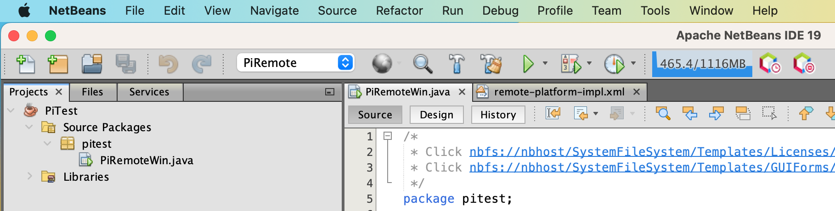Screen dimensions: 835x211
Task: Click the memory usage bar 465.4/1116MB
Action: [x=702, y=64]
